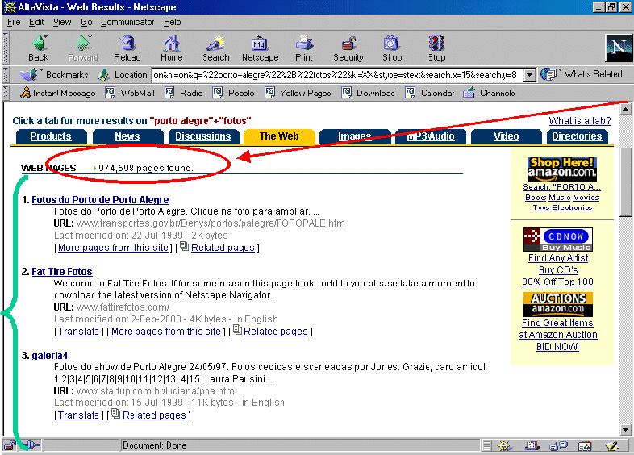This screenshot has width=634, height=455.
Task: Click the vertical scrollbar up arrow
Action: (x=626, y=108)
